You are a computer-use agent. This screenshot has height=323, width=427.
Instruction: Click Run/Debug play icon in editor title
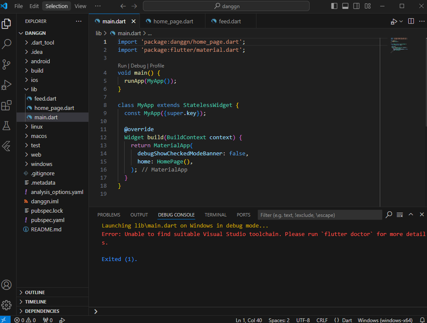tap(393, 22)
